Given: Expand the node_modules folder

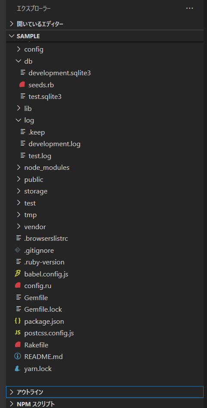Looking at the screenshot, I should tap(18, 167).
